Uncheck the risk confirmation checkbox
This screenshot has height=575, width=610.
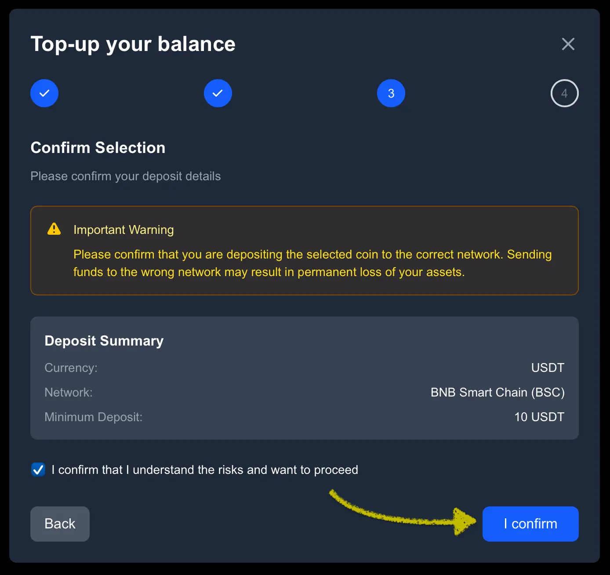coord(38,469)
